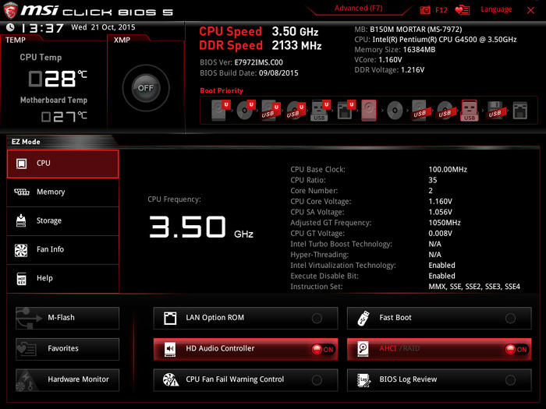Open the Storage section

62,221
